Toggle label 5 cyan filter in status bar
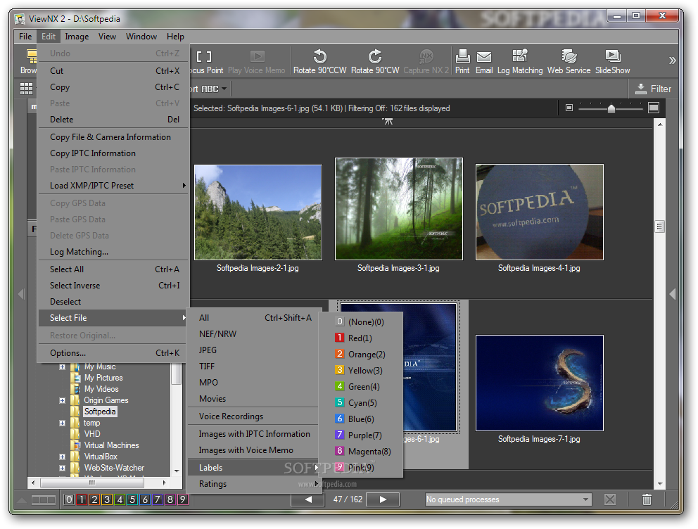Viewport: 698px width, 529px height. pos(132,499)
